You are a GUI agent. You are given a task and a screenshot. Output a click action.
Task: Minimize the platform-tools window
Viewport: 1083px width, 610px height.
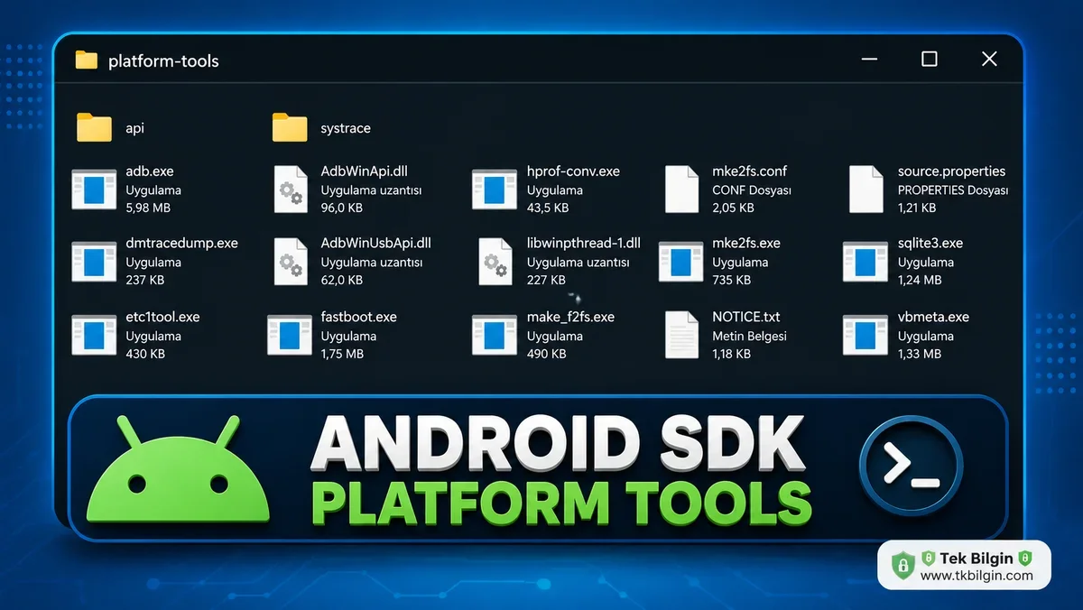click(869, 60)
